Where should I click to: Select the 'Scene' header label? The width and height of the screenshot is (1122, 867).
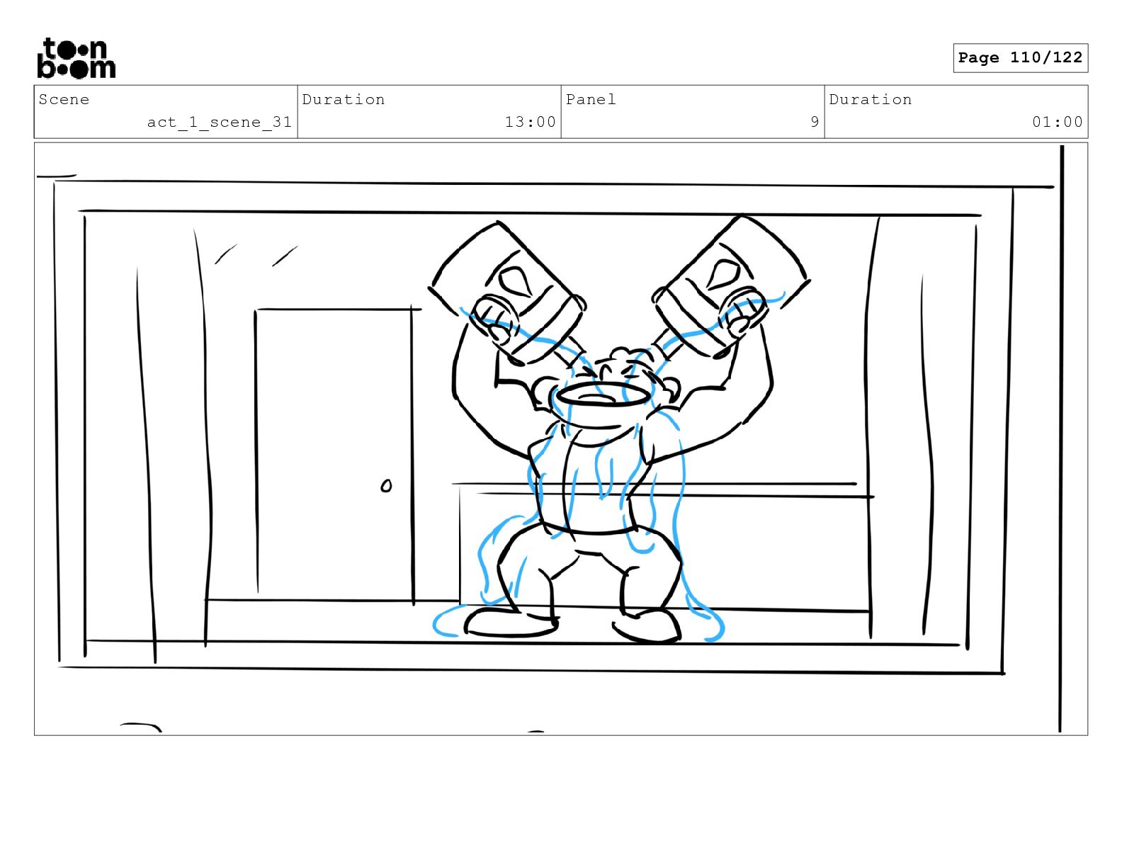click(64, 99)
